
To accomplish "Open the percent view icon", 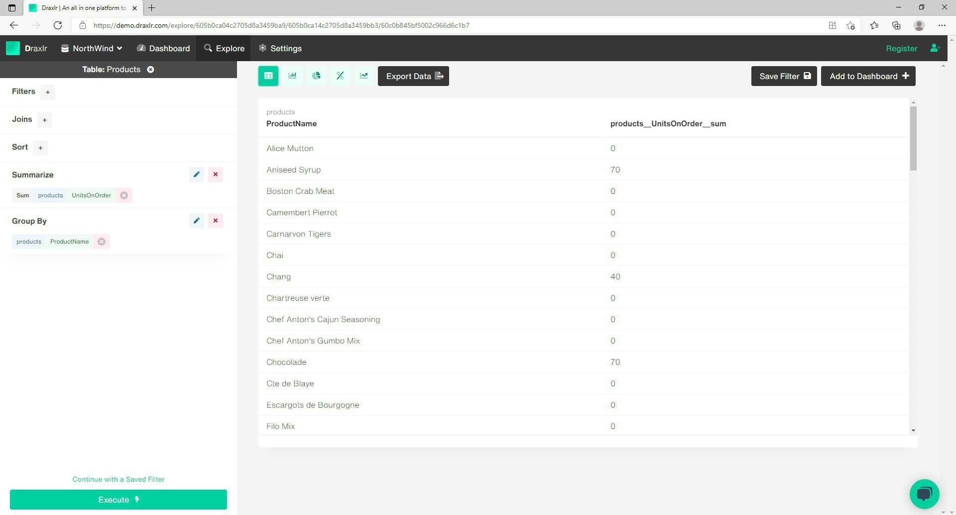I will tap(340, 76).
